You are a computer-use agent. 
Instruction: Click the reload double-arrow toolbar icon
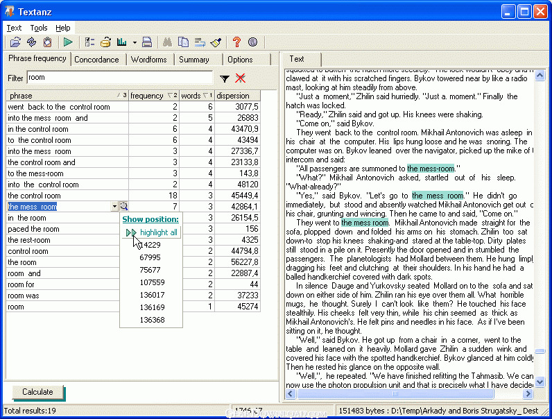pyautogui.click(x=32, y=42)
